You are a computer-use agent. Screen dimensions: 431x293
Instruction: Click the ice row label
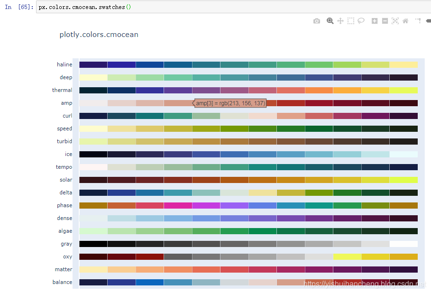pyautogui.click(x=68, y=154)
